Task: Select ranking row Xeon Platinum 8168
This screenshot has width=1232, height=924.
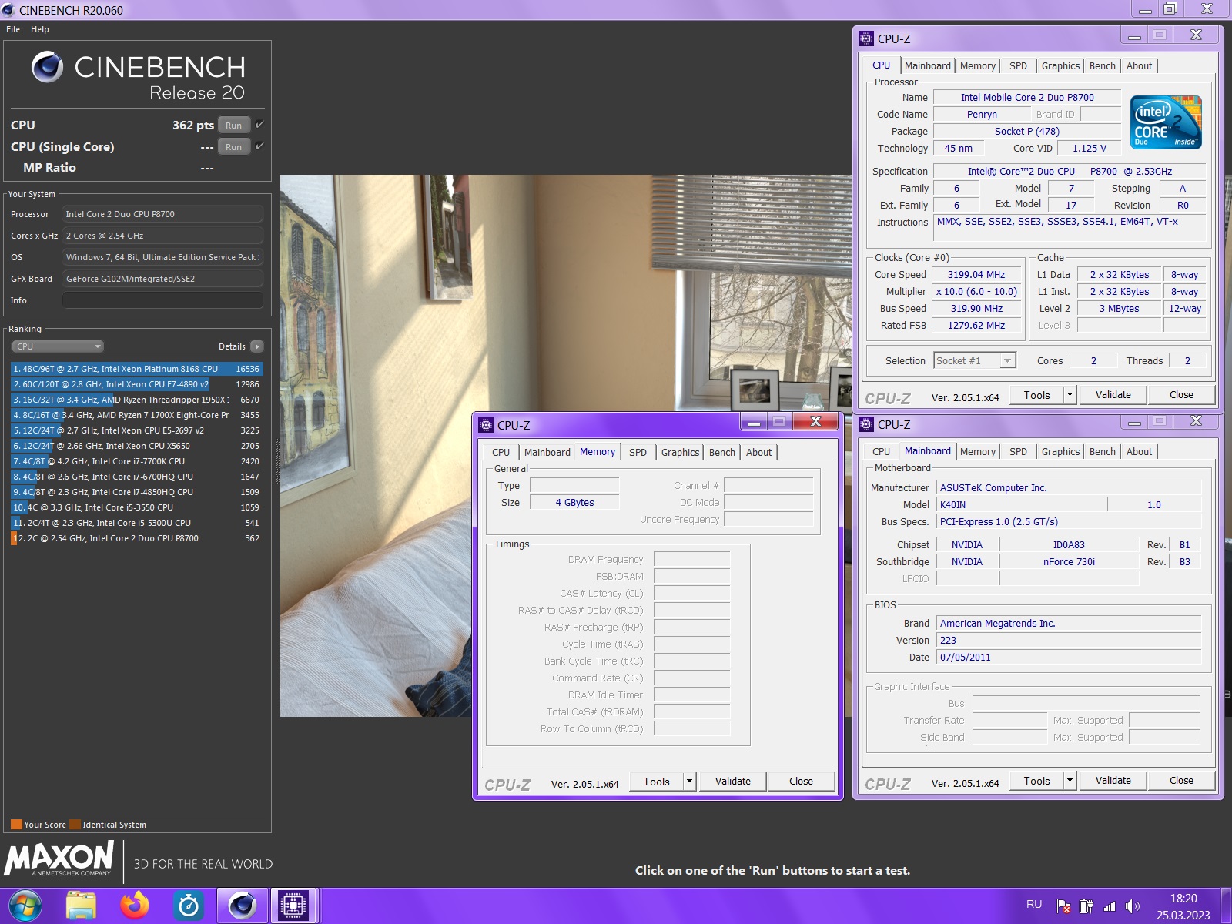Action: coord(137,369)
